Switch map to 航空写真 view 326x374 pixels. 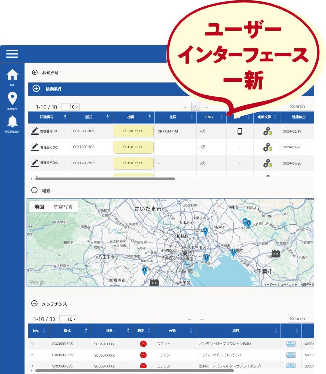click(x=63, y=207)
